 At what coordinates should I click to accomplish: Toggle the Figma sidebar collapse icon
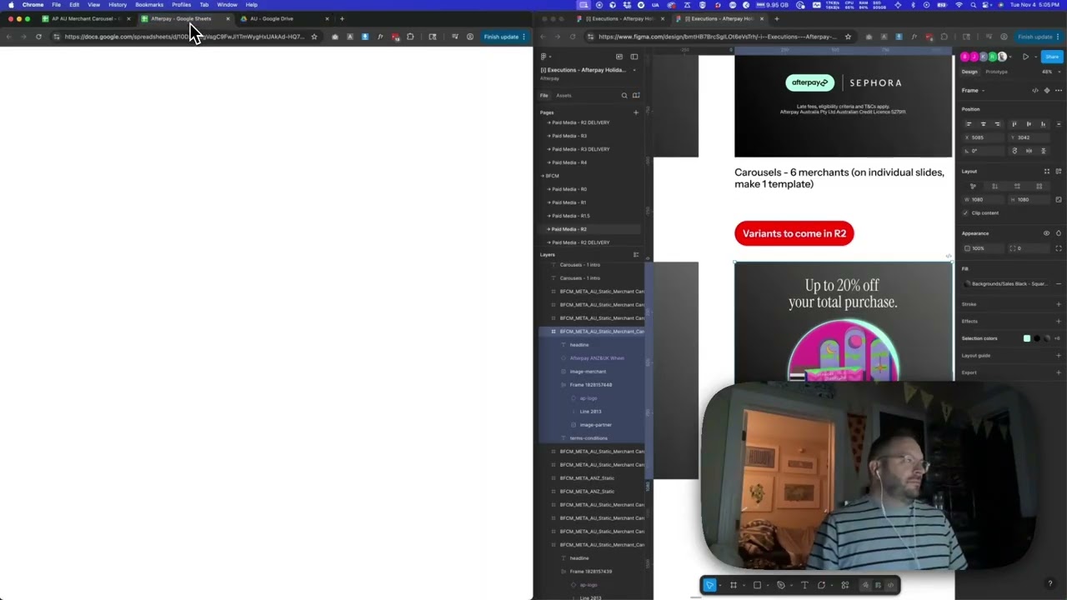634,57
